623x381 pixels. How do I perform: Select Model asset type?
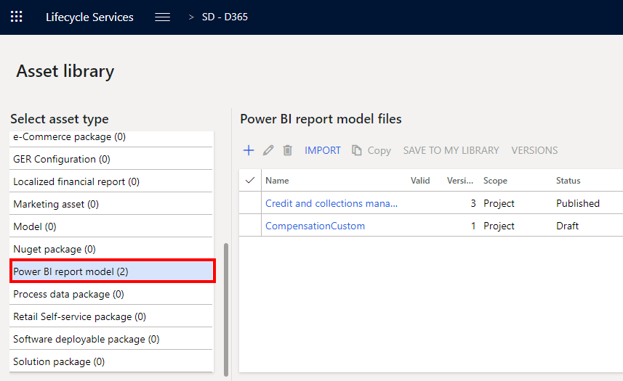coord(111,226)
